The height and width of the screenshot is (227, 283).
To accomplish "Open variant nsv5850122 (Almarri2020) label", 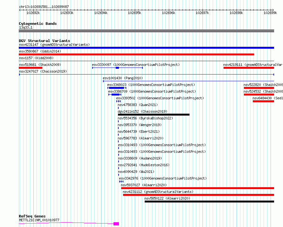I will (x=167, y=198).
